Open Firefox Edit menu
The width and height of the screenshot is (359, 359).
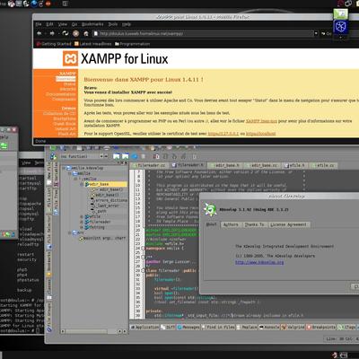click(49, 24)
